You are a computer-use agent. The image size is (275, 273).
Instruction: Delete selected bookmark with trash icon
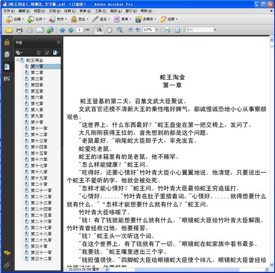tap(39, 53)
